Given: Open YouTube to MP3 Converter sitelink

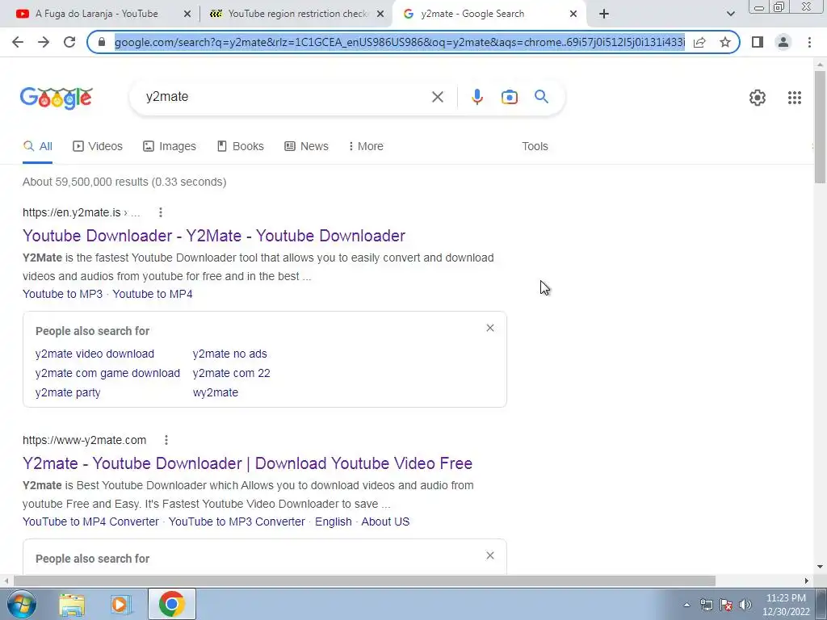Looking at the screenshot, I should point(237,522).
